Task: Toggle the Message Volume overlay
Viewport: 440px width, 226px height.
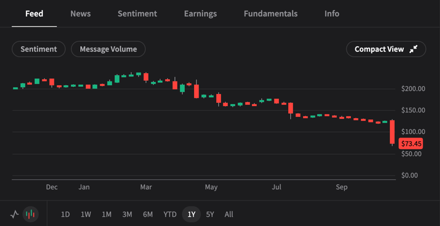Action: tap(108, 49)
